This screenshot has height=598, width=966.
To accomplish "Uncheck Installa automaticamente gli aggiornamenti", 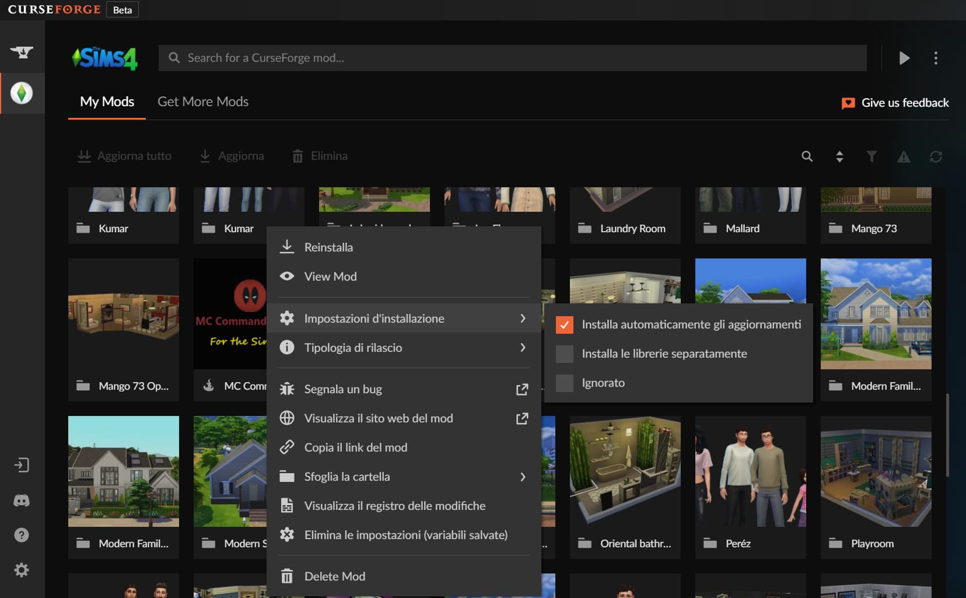I will click(564, 325).
